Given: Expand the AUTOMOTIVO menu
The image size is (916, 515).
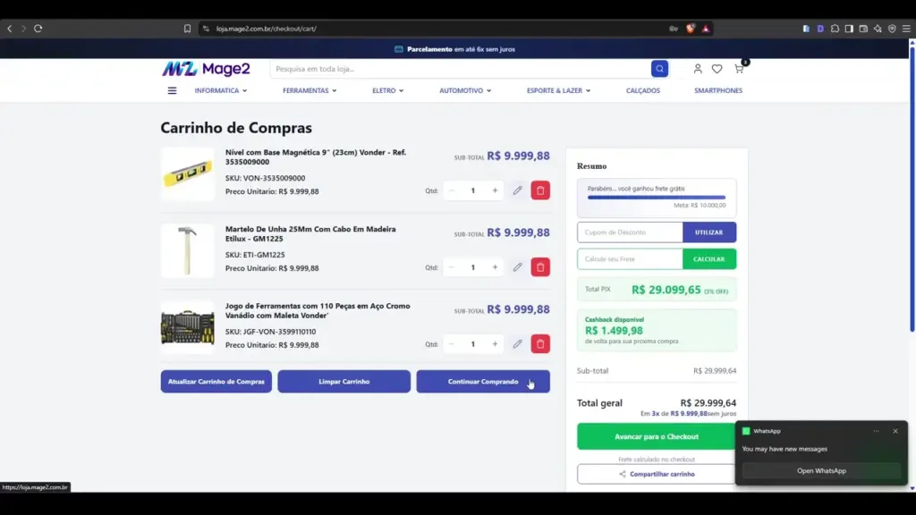Looking at the screenshot, I should click(x=465, y=90).
